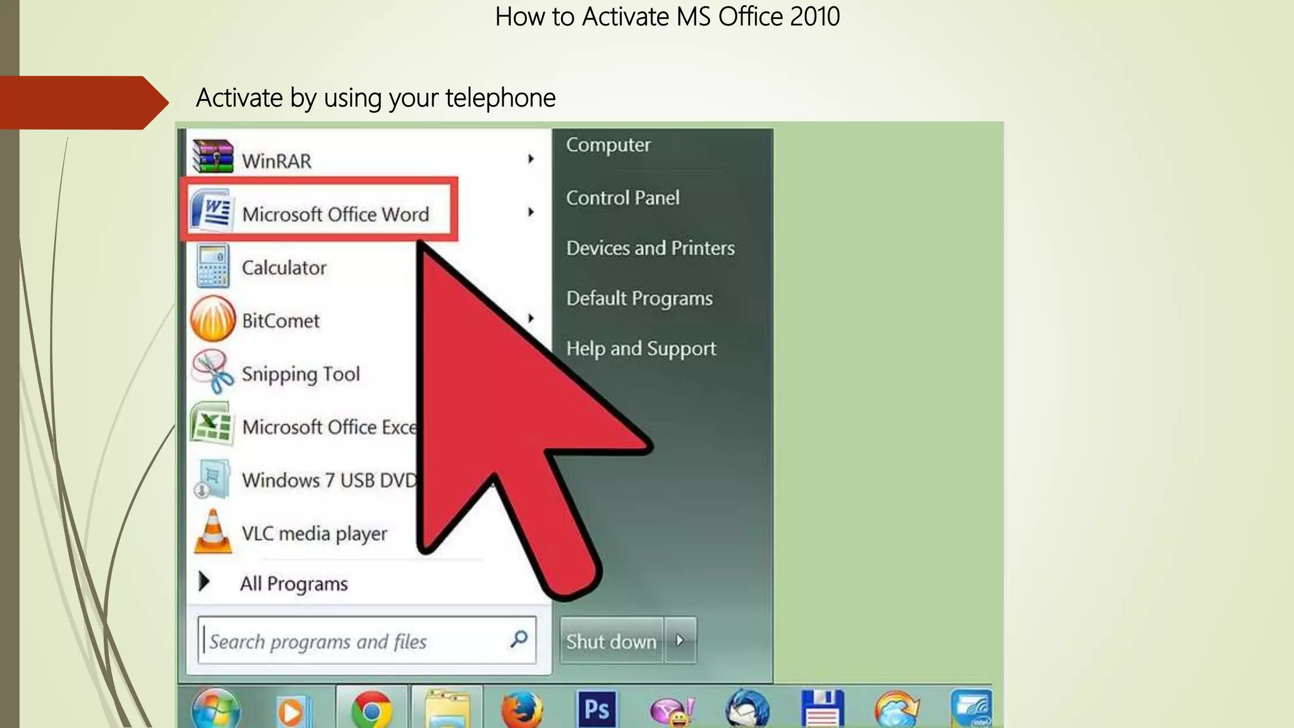Start the Snipping Tool scissors icon
This screenshot has height=728, width=1294.
(x=213, y=372)
